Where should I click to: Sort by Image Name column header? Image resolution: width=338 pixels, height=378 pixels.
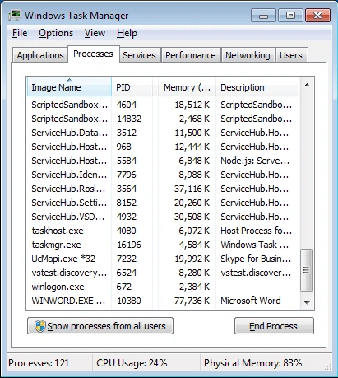click(69, 87)
